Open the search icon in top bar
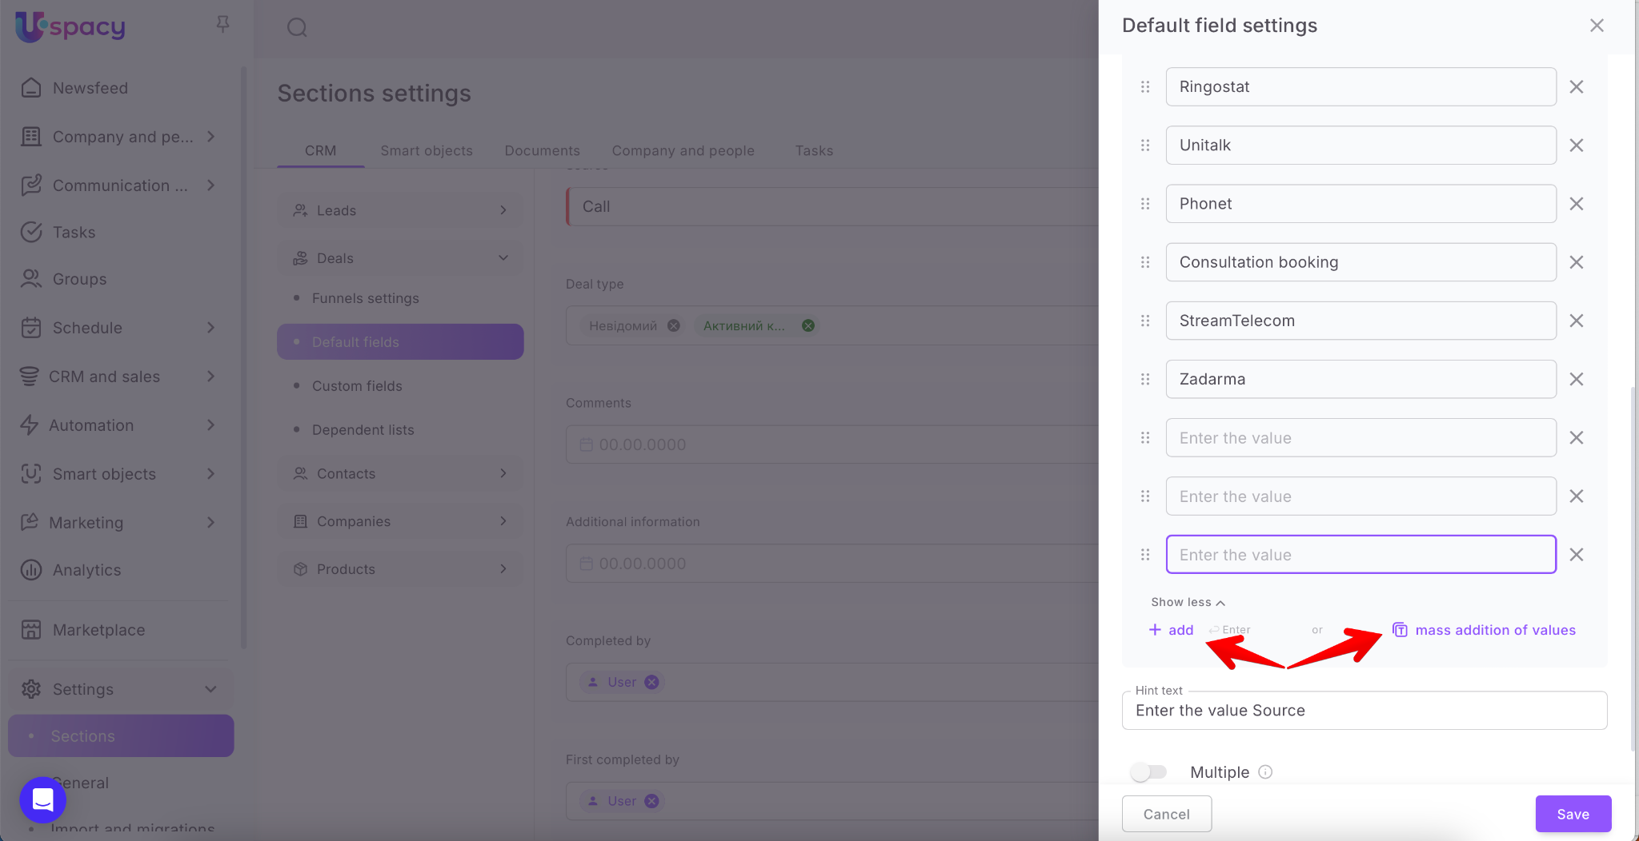The width and height of the screenshot is (1639, 841). 297,28
